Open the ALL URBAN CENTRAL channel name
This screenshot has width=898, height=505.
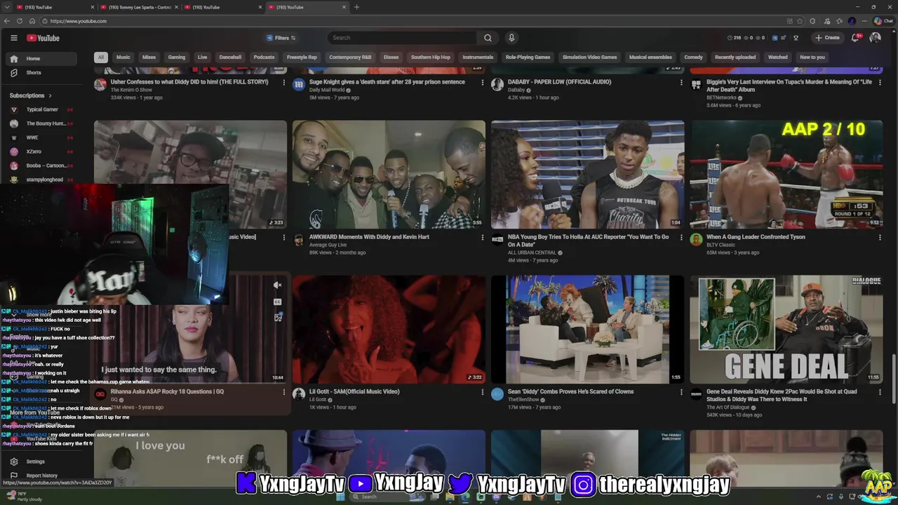(532, 252)
